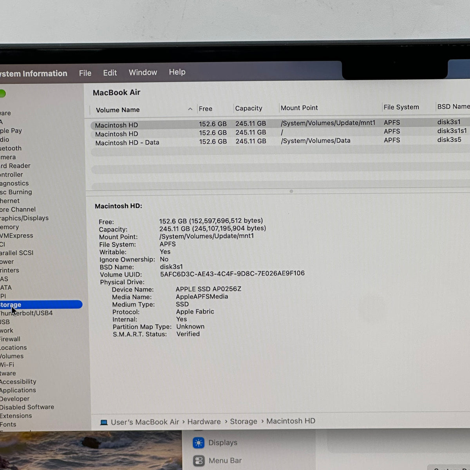The width and height of the screenshot is (470, 470).
Task: Click the disk3s5 BSD name cell
Action: [449, 139]
